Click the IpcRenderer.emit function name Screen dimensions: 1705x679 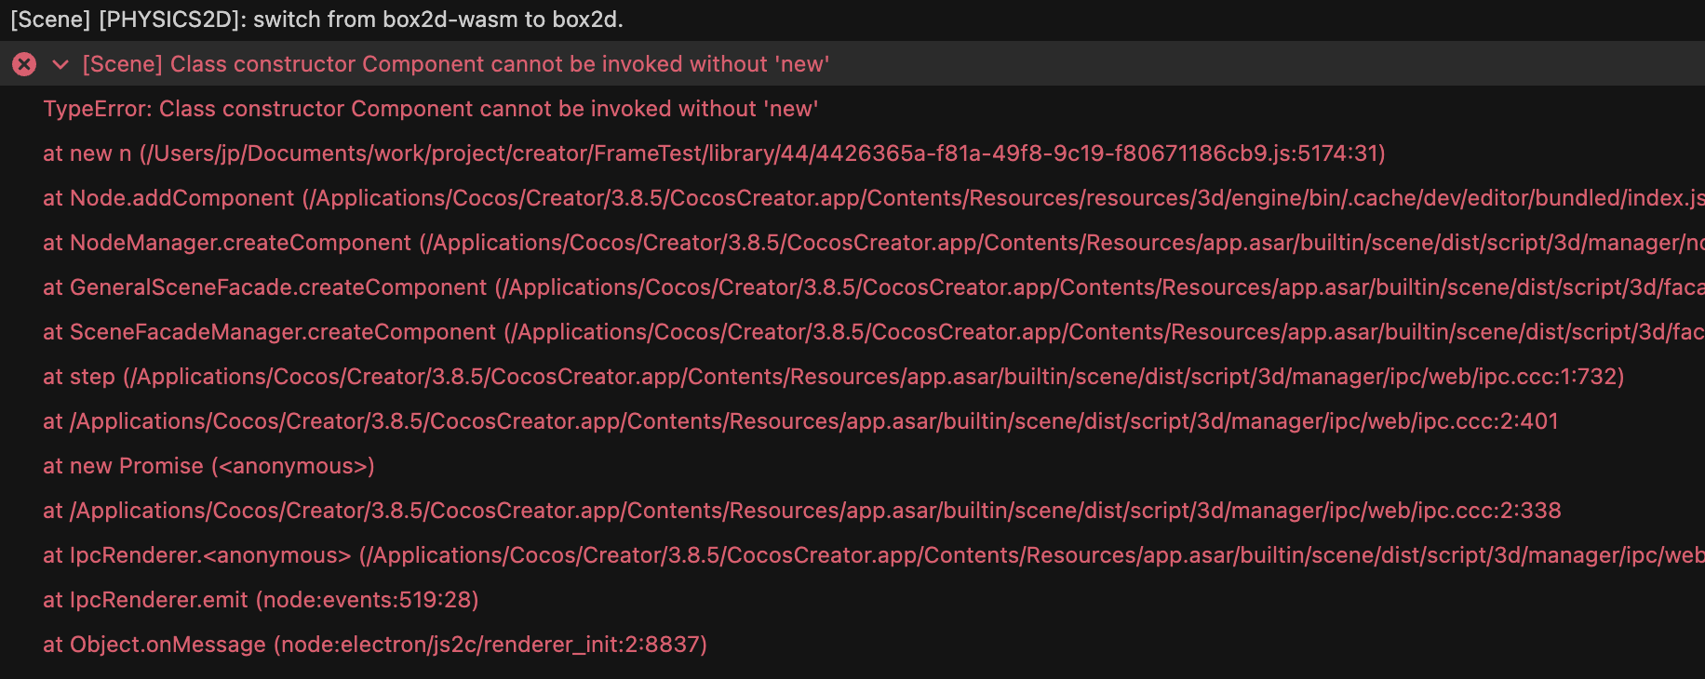(158, 600)
